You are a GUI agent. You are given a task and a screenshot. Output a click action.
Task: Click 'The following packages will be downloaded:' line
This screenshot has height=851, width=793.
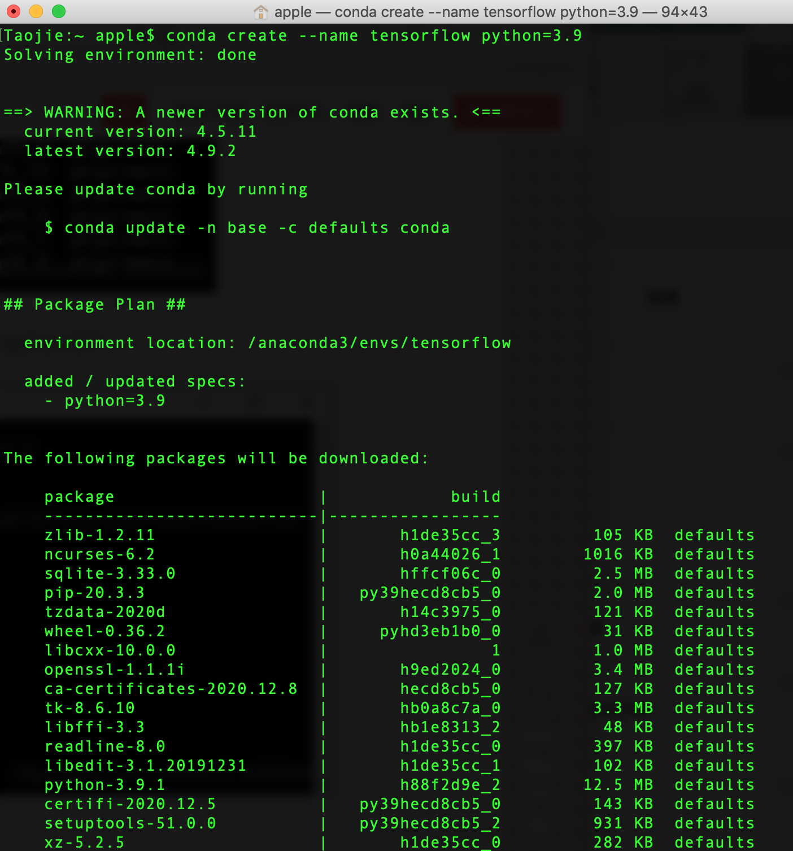point(216,458)
